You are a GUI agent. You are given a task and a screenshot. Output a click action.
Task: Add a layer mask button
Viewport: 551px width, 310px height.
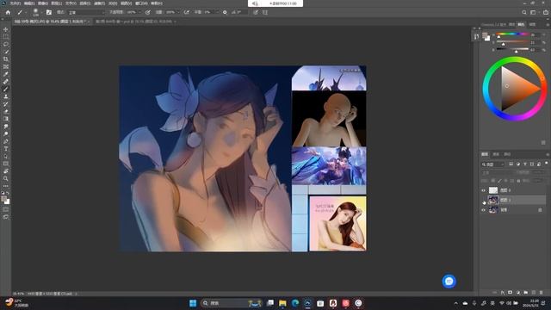[x=510, y=293]
